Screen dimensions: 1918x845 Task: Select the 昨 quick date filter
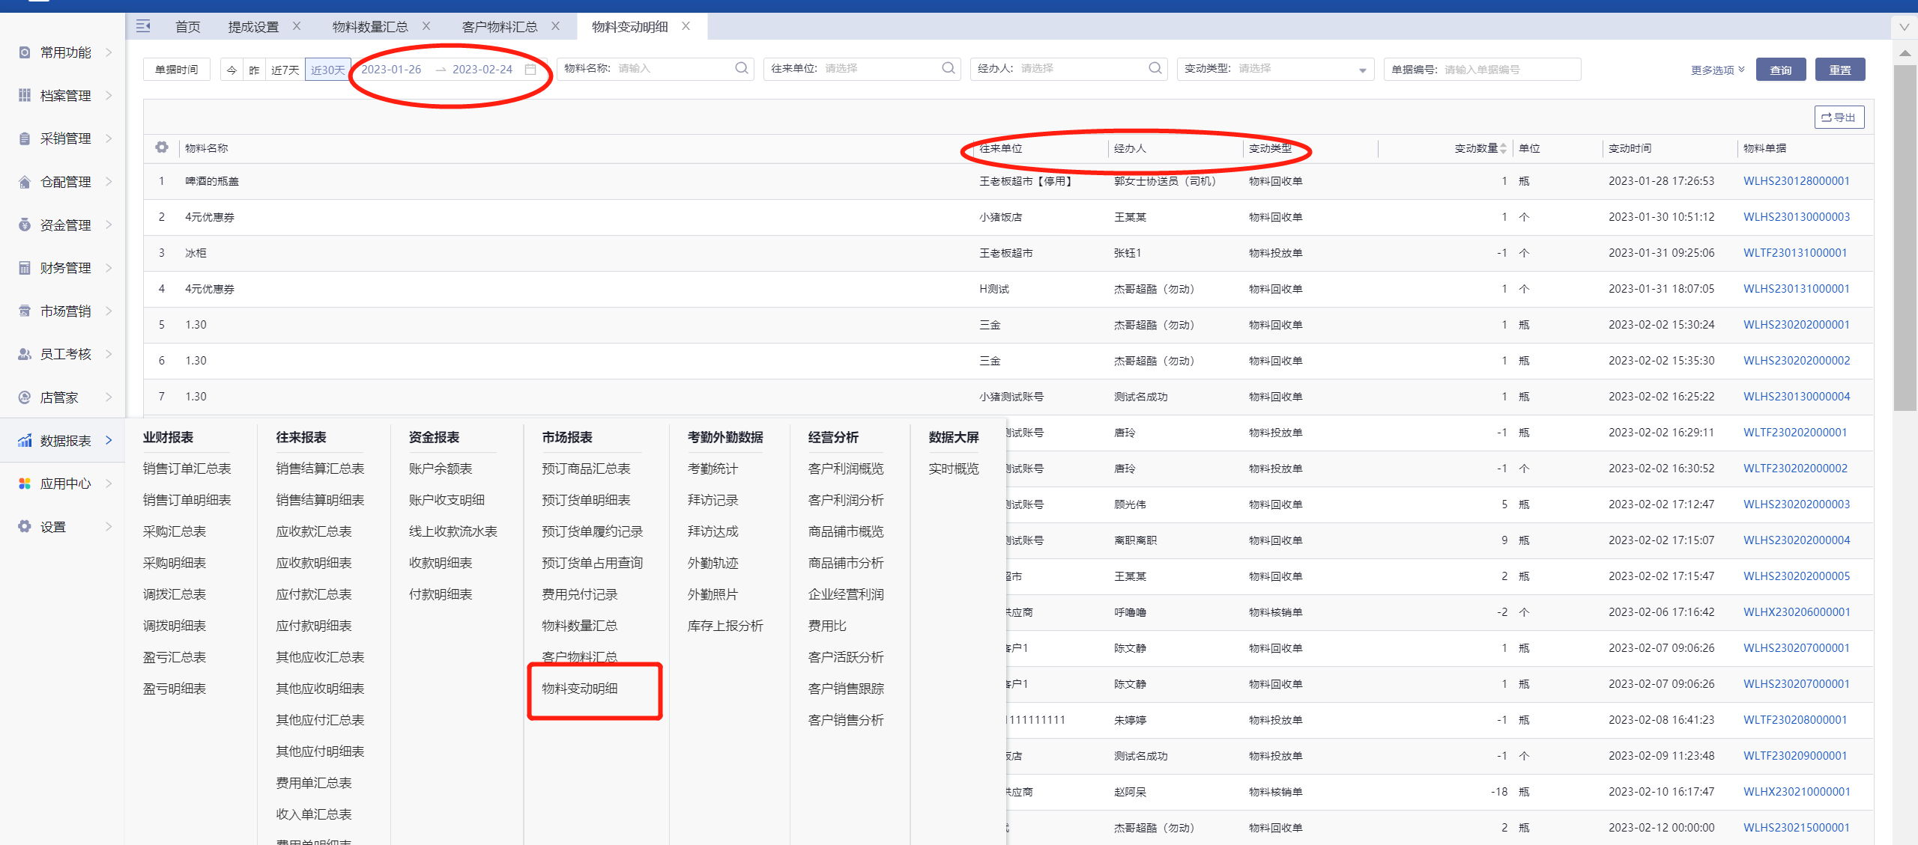pyautogui.click(x=254, y=70)
